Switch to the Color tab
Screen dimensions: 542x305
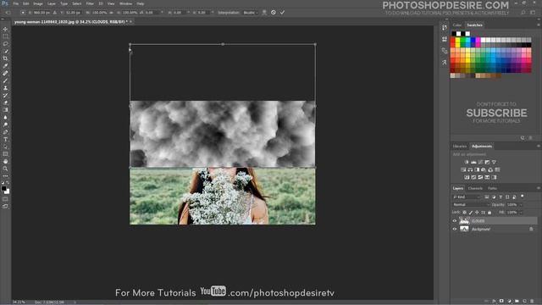point(457,25)
